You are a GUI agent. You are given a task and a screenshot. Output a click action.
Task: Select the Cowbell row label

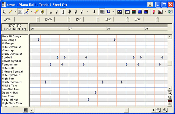point(7,57)
